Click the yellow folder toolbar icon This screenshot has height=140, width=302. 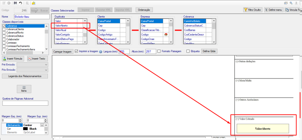click(34, 3)
